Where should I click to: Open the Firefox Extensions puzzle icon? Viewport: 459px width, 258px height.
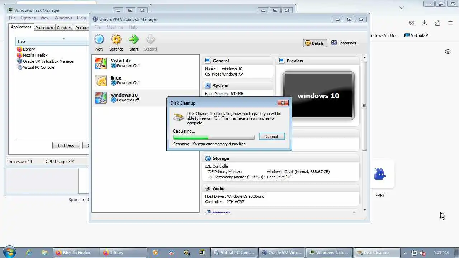click(437, 23)
